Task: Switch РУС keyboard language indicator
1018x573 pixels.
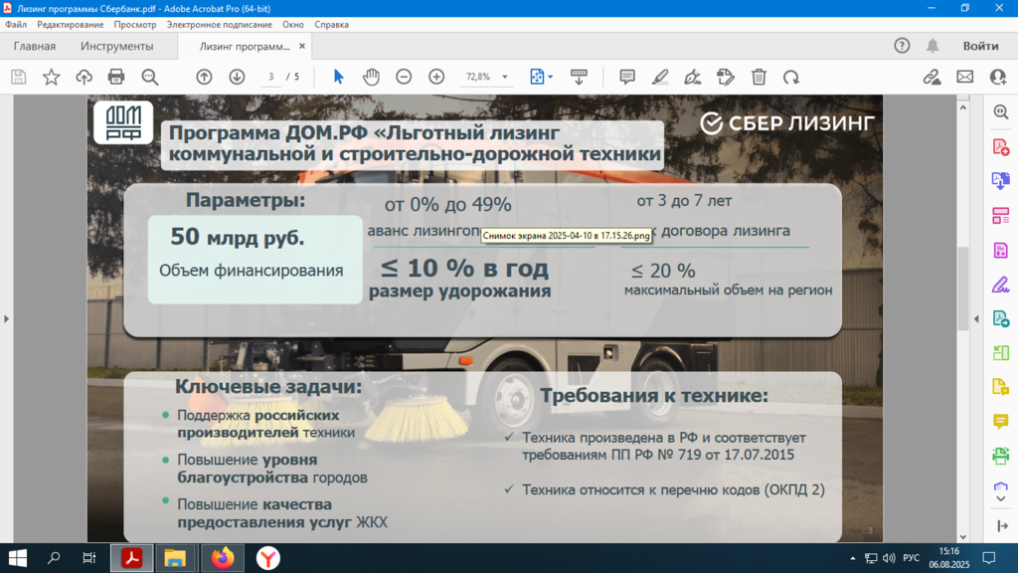Action: click(x=911, y=558)
